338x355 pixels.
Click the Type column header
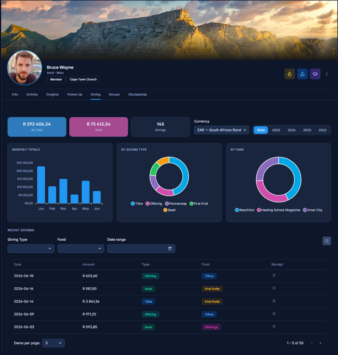[146, 265]
